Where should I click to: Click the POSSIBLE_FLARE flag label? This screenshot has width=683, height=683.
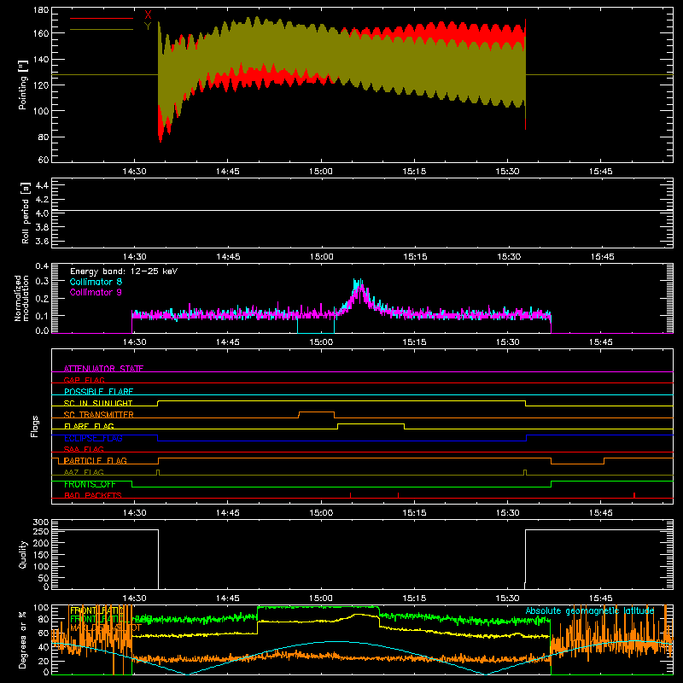(98, 392)
